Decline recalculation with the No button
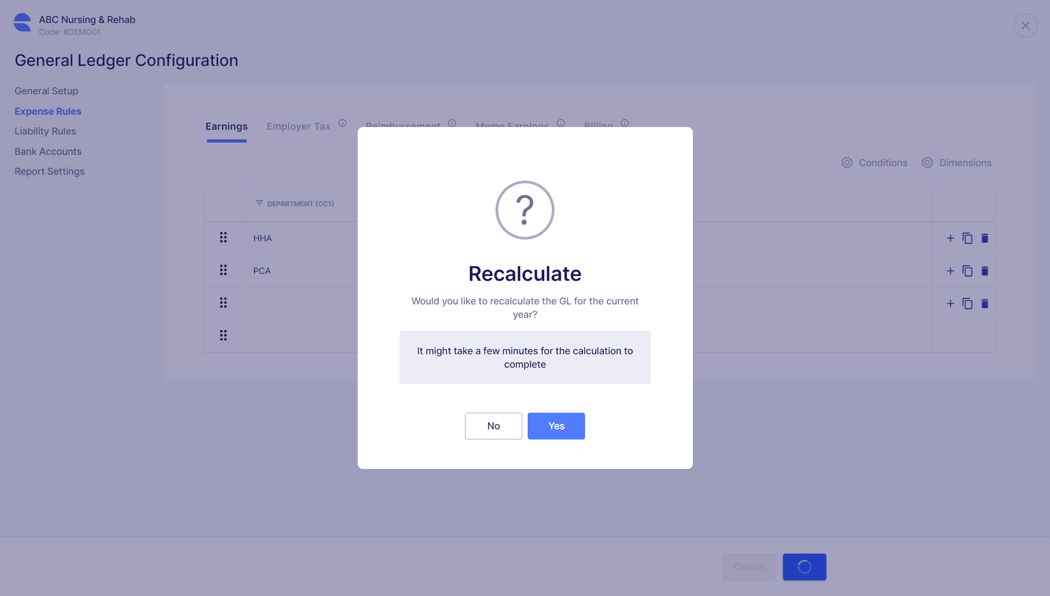The image size is (1050, 596). [493, 426]
